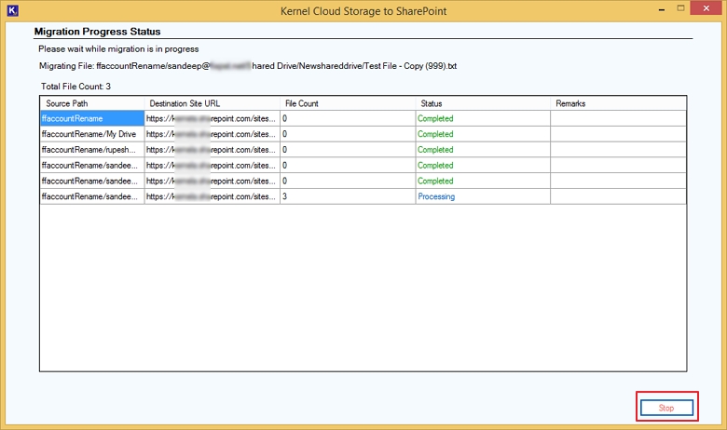Viewport: 727px width, 430px height.
Task: Stop the running migration
Action: coord(666,408)
